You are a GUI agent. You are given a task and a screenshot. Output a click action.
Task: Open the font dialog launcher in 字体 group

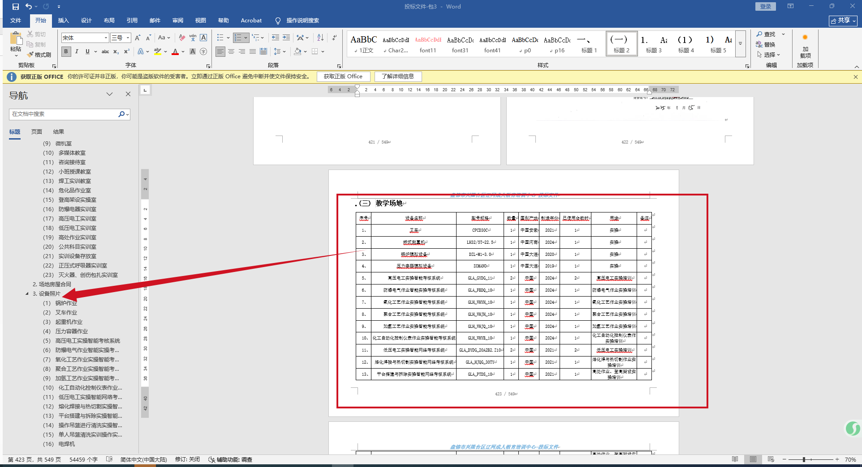coord(208,66)
